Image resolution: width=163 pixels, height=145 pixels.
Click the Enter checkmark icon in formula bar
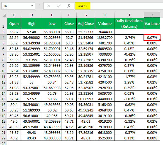pyautogui.click(x=59, y=6)
